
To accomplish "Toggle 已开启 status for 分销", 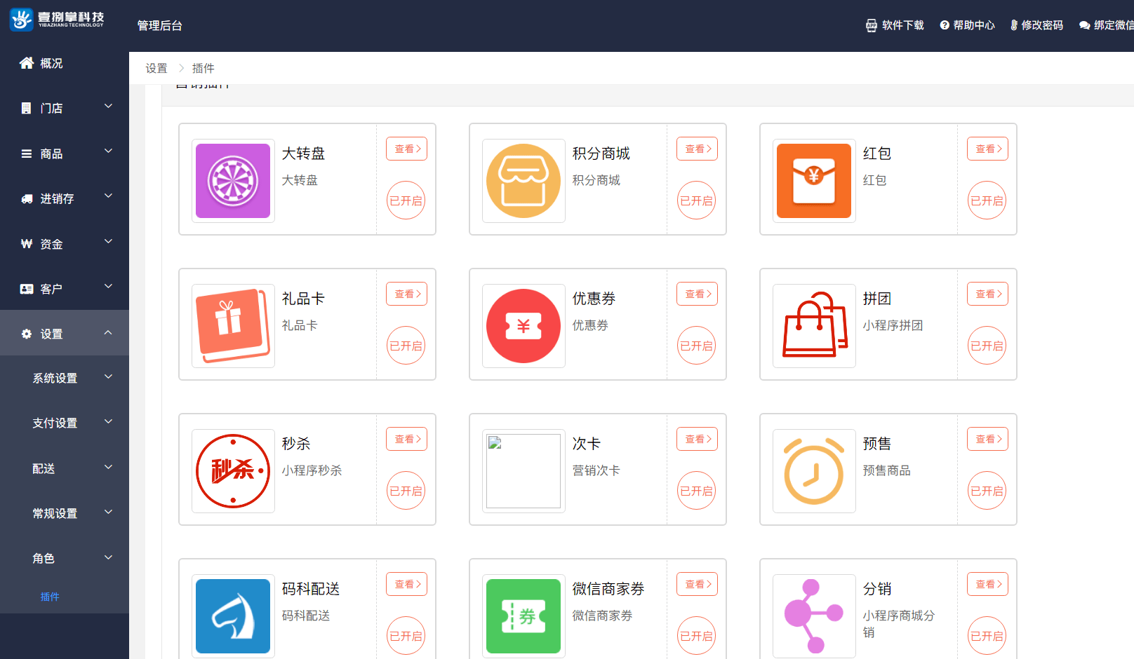I will click(x=987, y=636).
